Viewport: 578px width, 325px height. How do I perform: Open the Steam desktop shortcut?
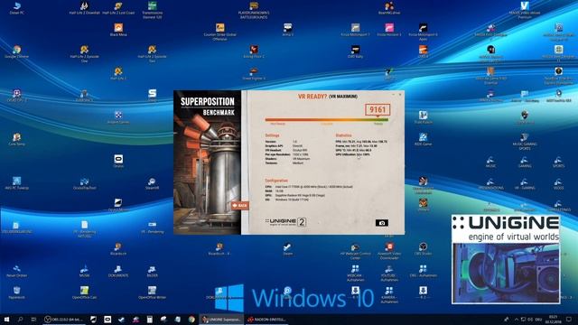coord(287,249)
